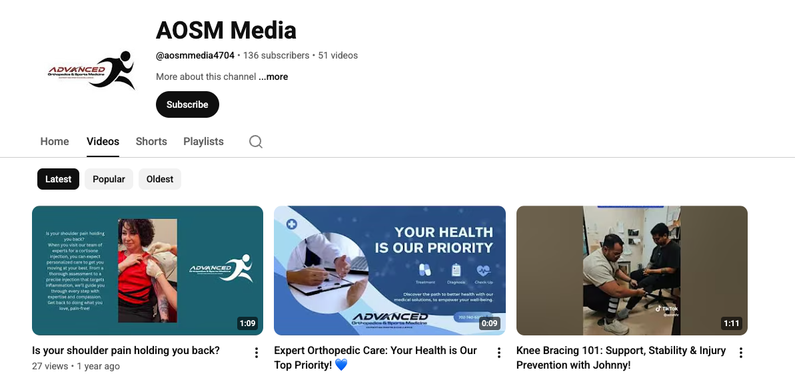Open the Playlists tab
795x376 pixels.
coord(203,142)
